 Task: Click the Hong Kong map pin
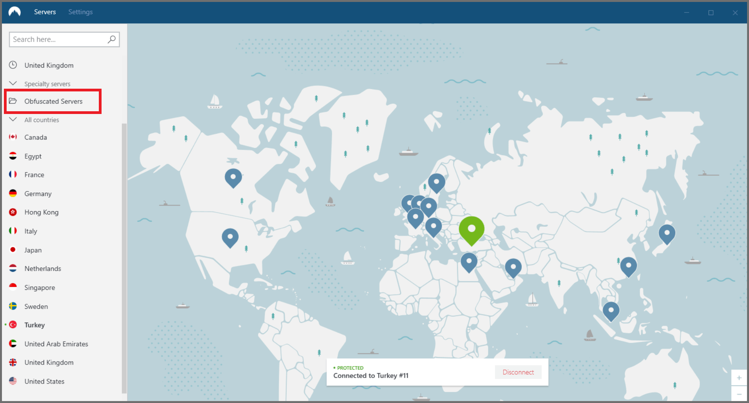[x=628, y=267]
